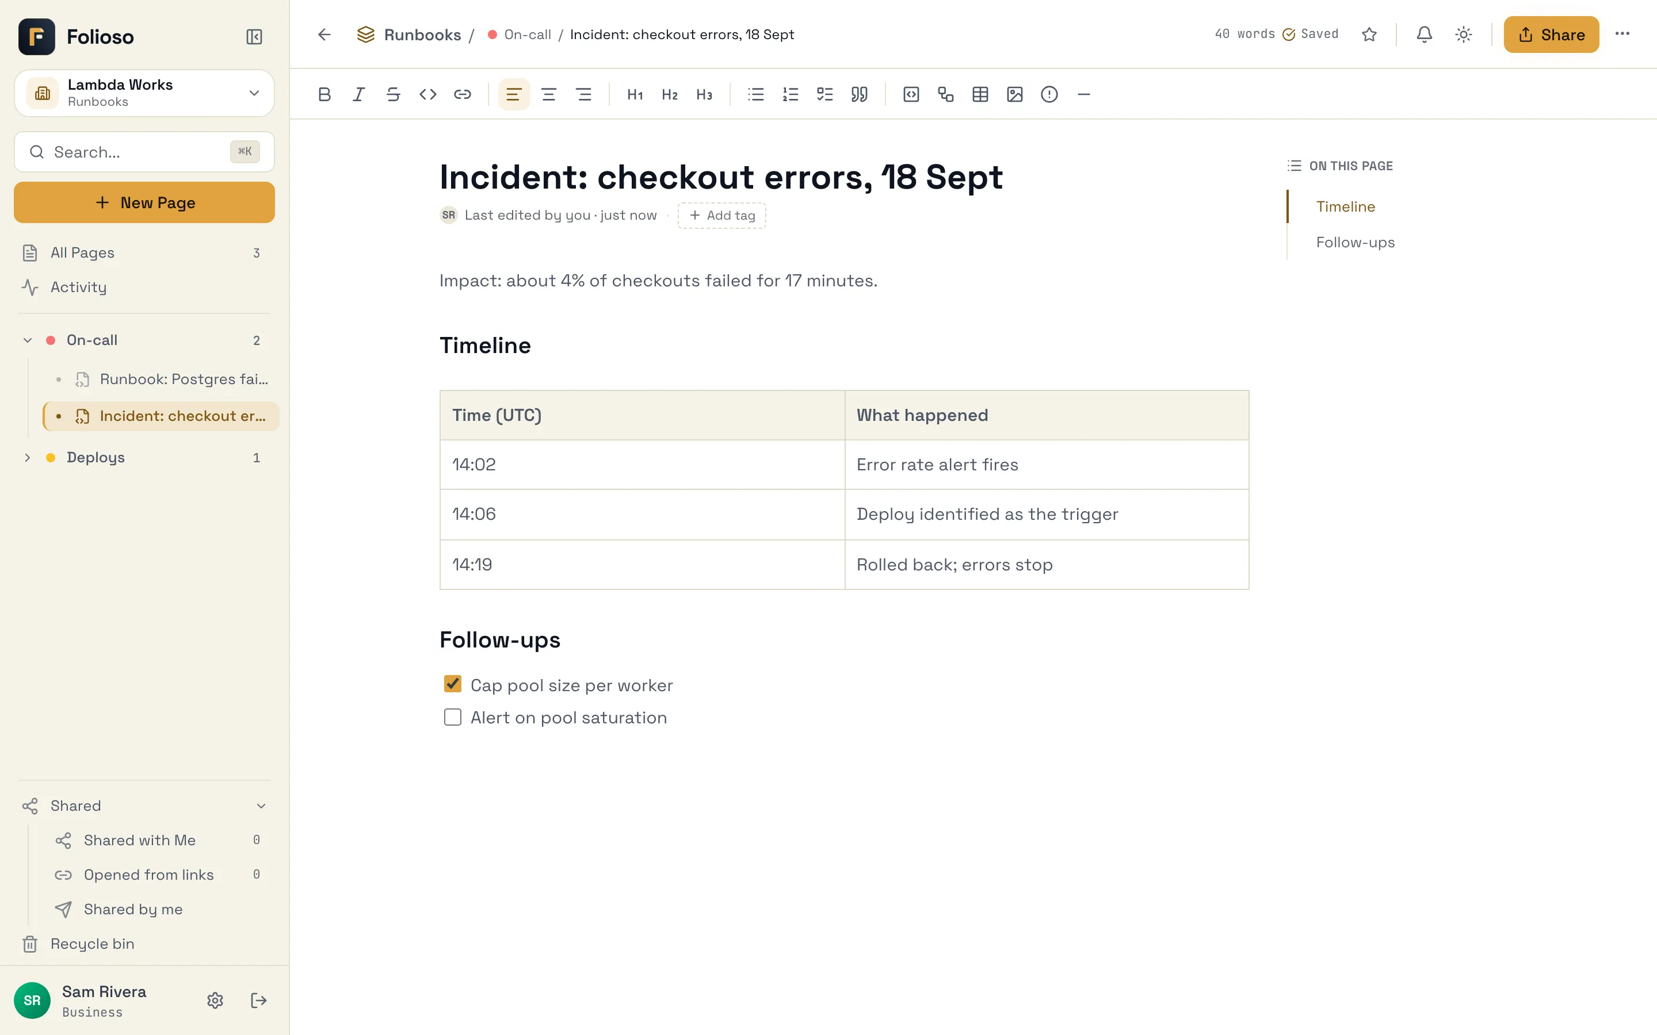This screenshot has width=1657, height=1035.
Task: Insert a table
Action: tap(980, 94)
